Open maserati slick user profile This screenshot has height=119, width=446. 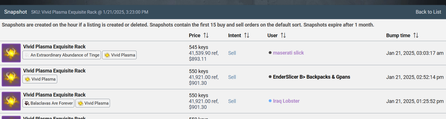point(288,53)
